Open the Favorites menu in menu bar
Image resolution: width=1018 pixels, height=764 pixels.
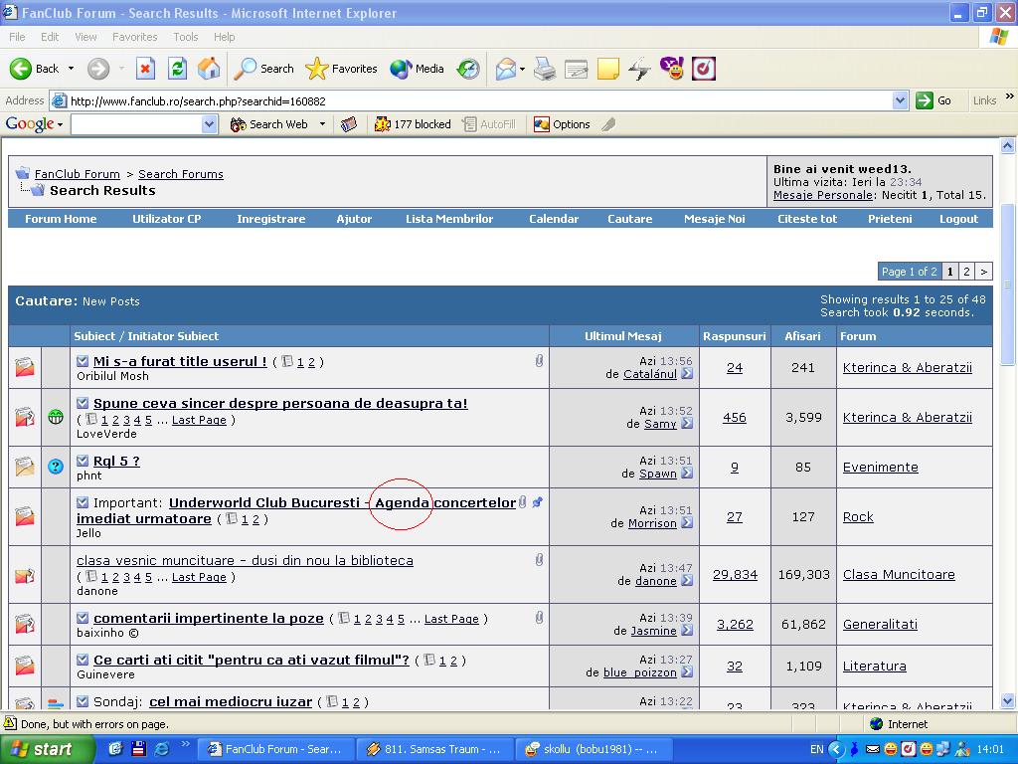pyautogui.click(x=134, y=37)
